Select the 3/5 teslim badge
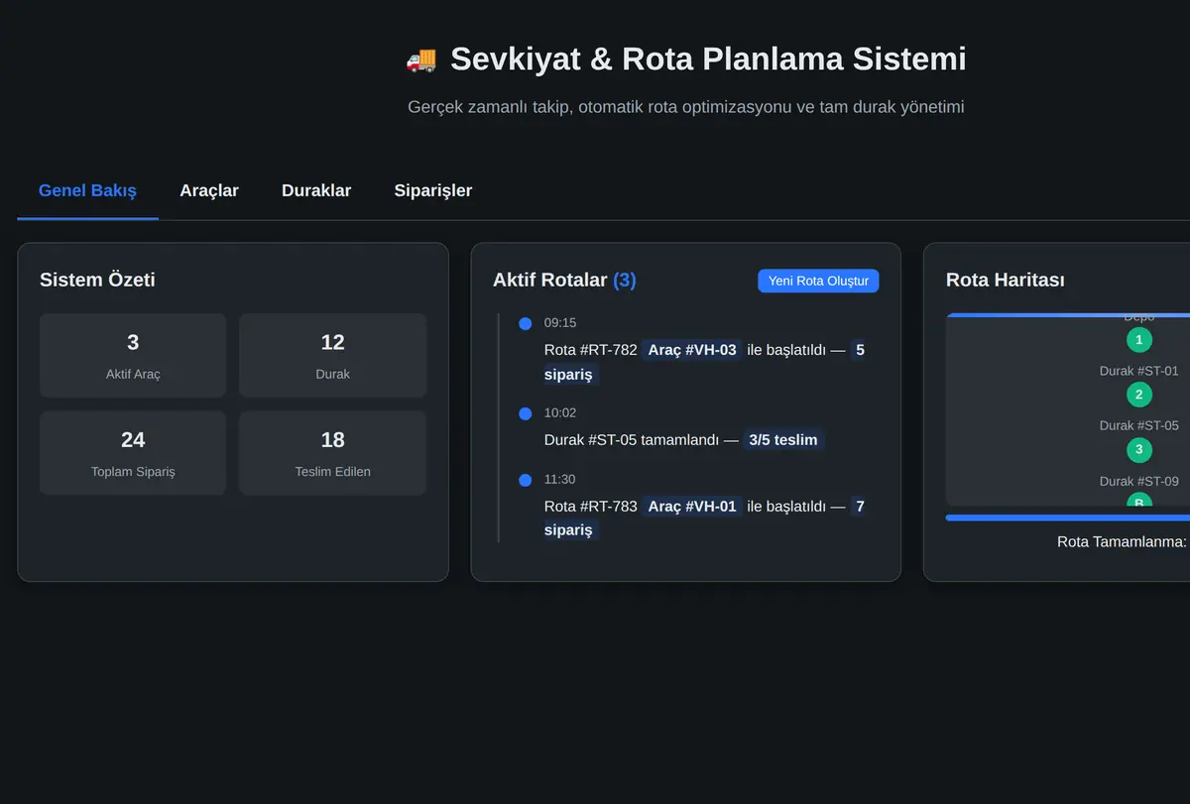Screen dimensions: 1190x804 (x=783, y=439)
